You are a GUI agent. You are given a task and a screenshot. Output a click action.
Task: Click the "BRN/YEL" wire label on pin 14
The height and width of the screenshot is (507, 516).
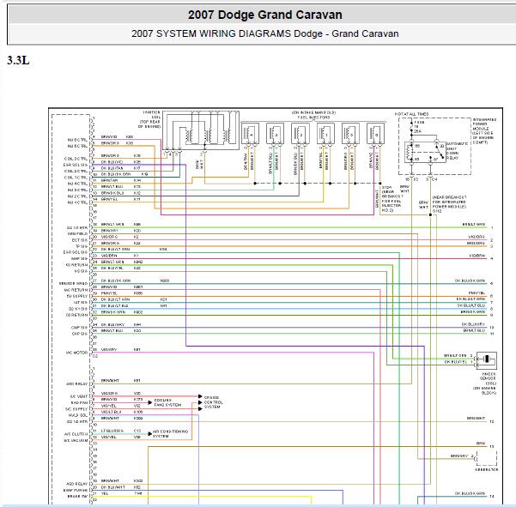[x=109, y=199]
